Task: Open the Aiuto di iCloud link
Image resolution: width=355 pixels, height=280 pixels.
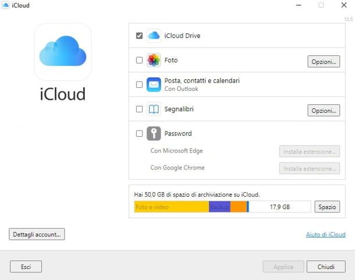Action: click(326, 234)
